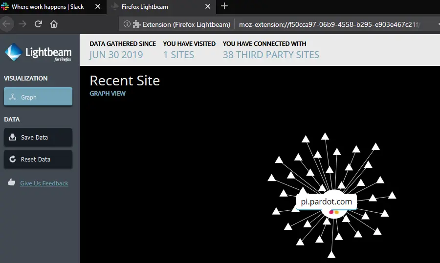Click the '38 THIRD PARTY SITES' text
This screenshot has width=440, height=263.
coord(271,55)
